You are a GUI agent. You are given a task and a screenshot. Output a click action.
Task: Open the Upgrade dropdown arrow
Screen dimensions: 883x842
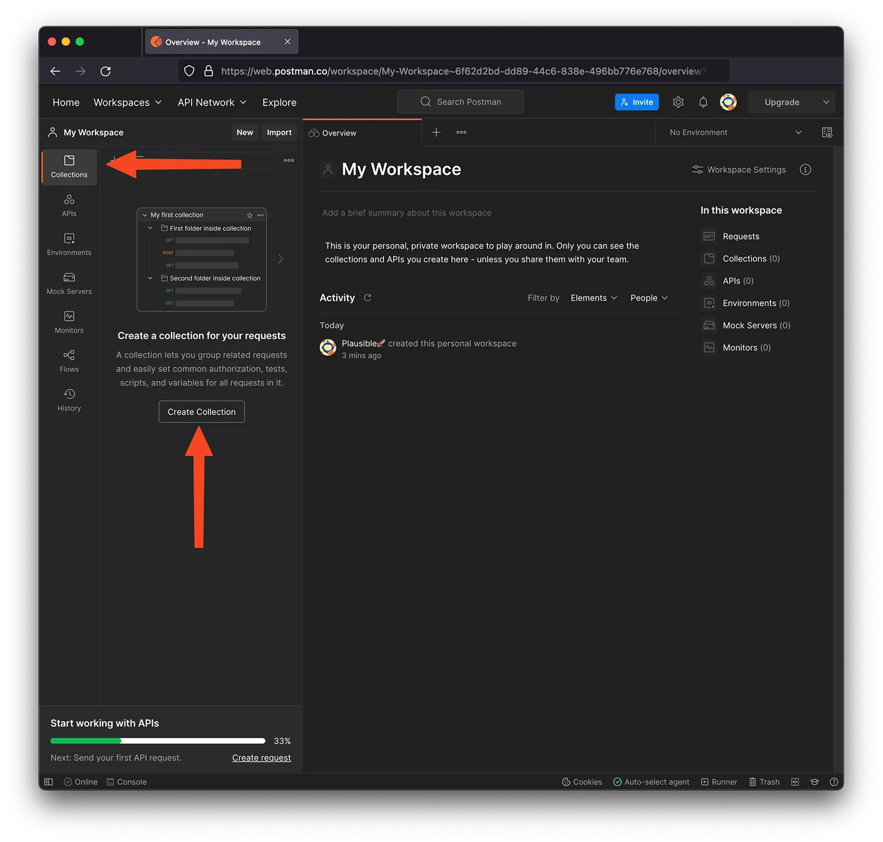[826, 102]
